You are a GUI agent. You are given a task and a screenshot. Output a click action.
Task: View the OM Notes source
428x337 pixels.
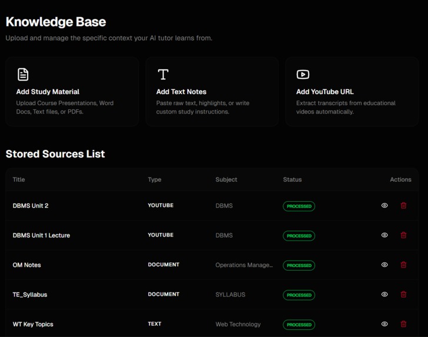point(384,265)
